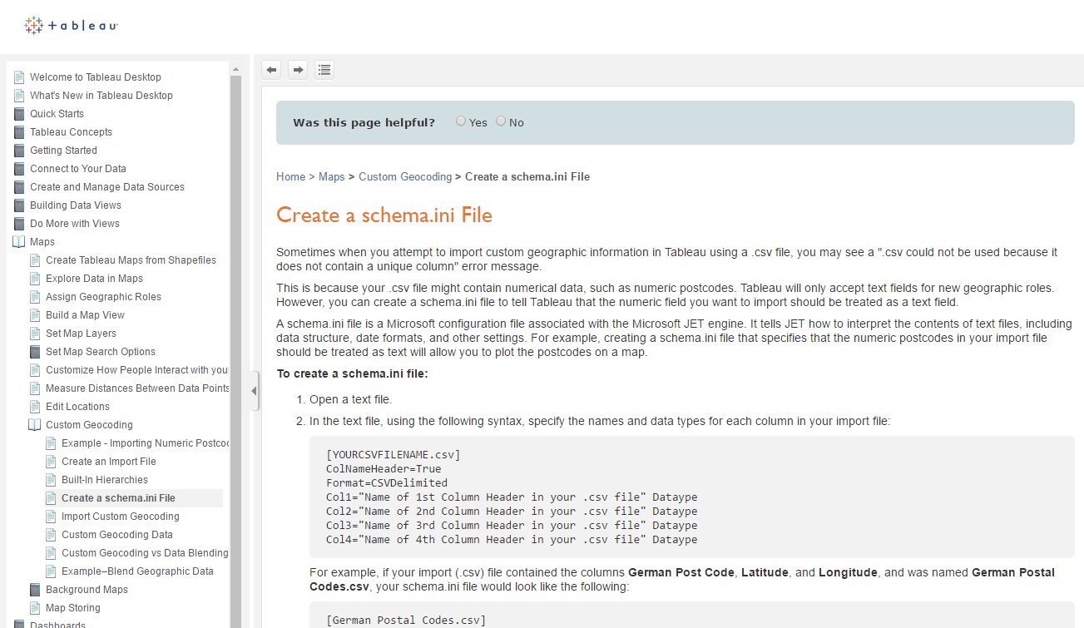The image size is (1084, 628).
Task: Open the Home breadcrumb link
Action: 290,176
